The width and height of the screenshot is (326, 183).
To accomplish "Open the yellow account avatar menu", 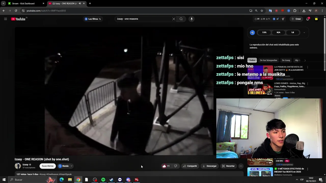I will pos(316,19).
